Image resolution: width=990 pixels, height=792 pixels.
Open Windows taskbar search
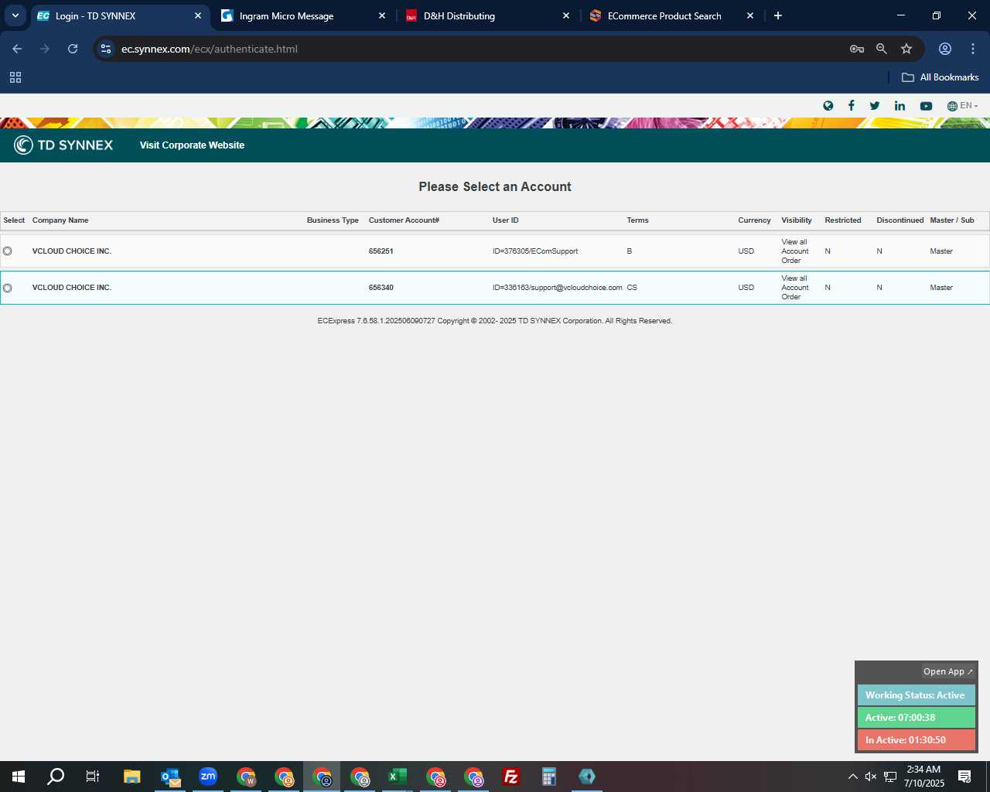pos(56,777)
